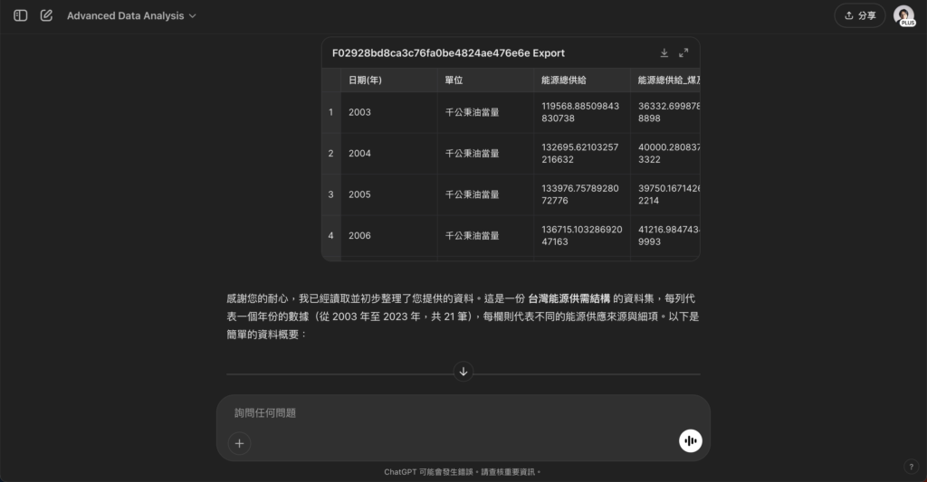Start a new chat with compose icon

[x=46, y=15]
